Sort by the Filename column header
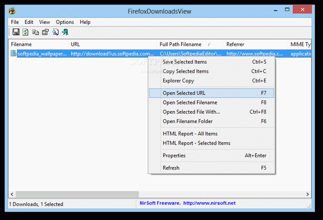The height and width of the screenshot is (220, 323). coord(39,44)
